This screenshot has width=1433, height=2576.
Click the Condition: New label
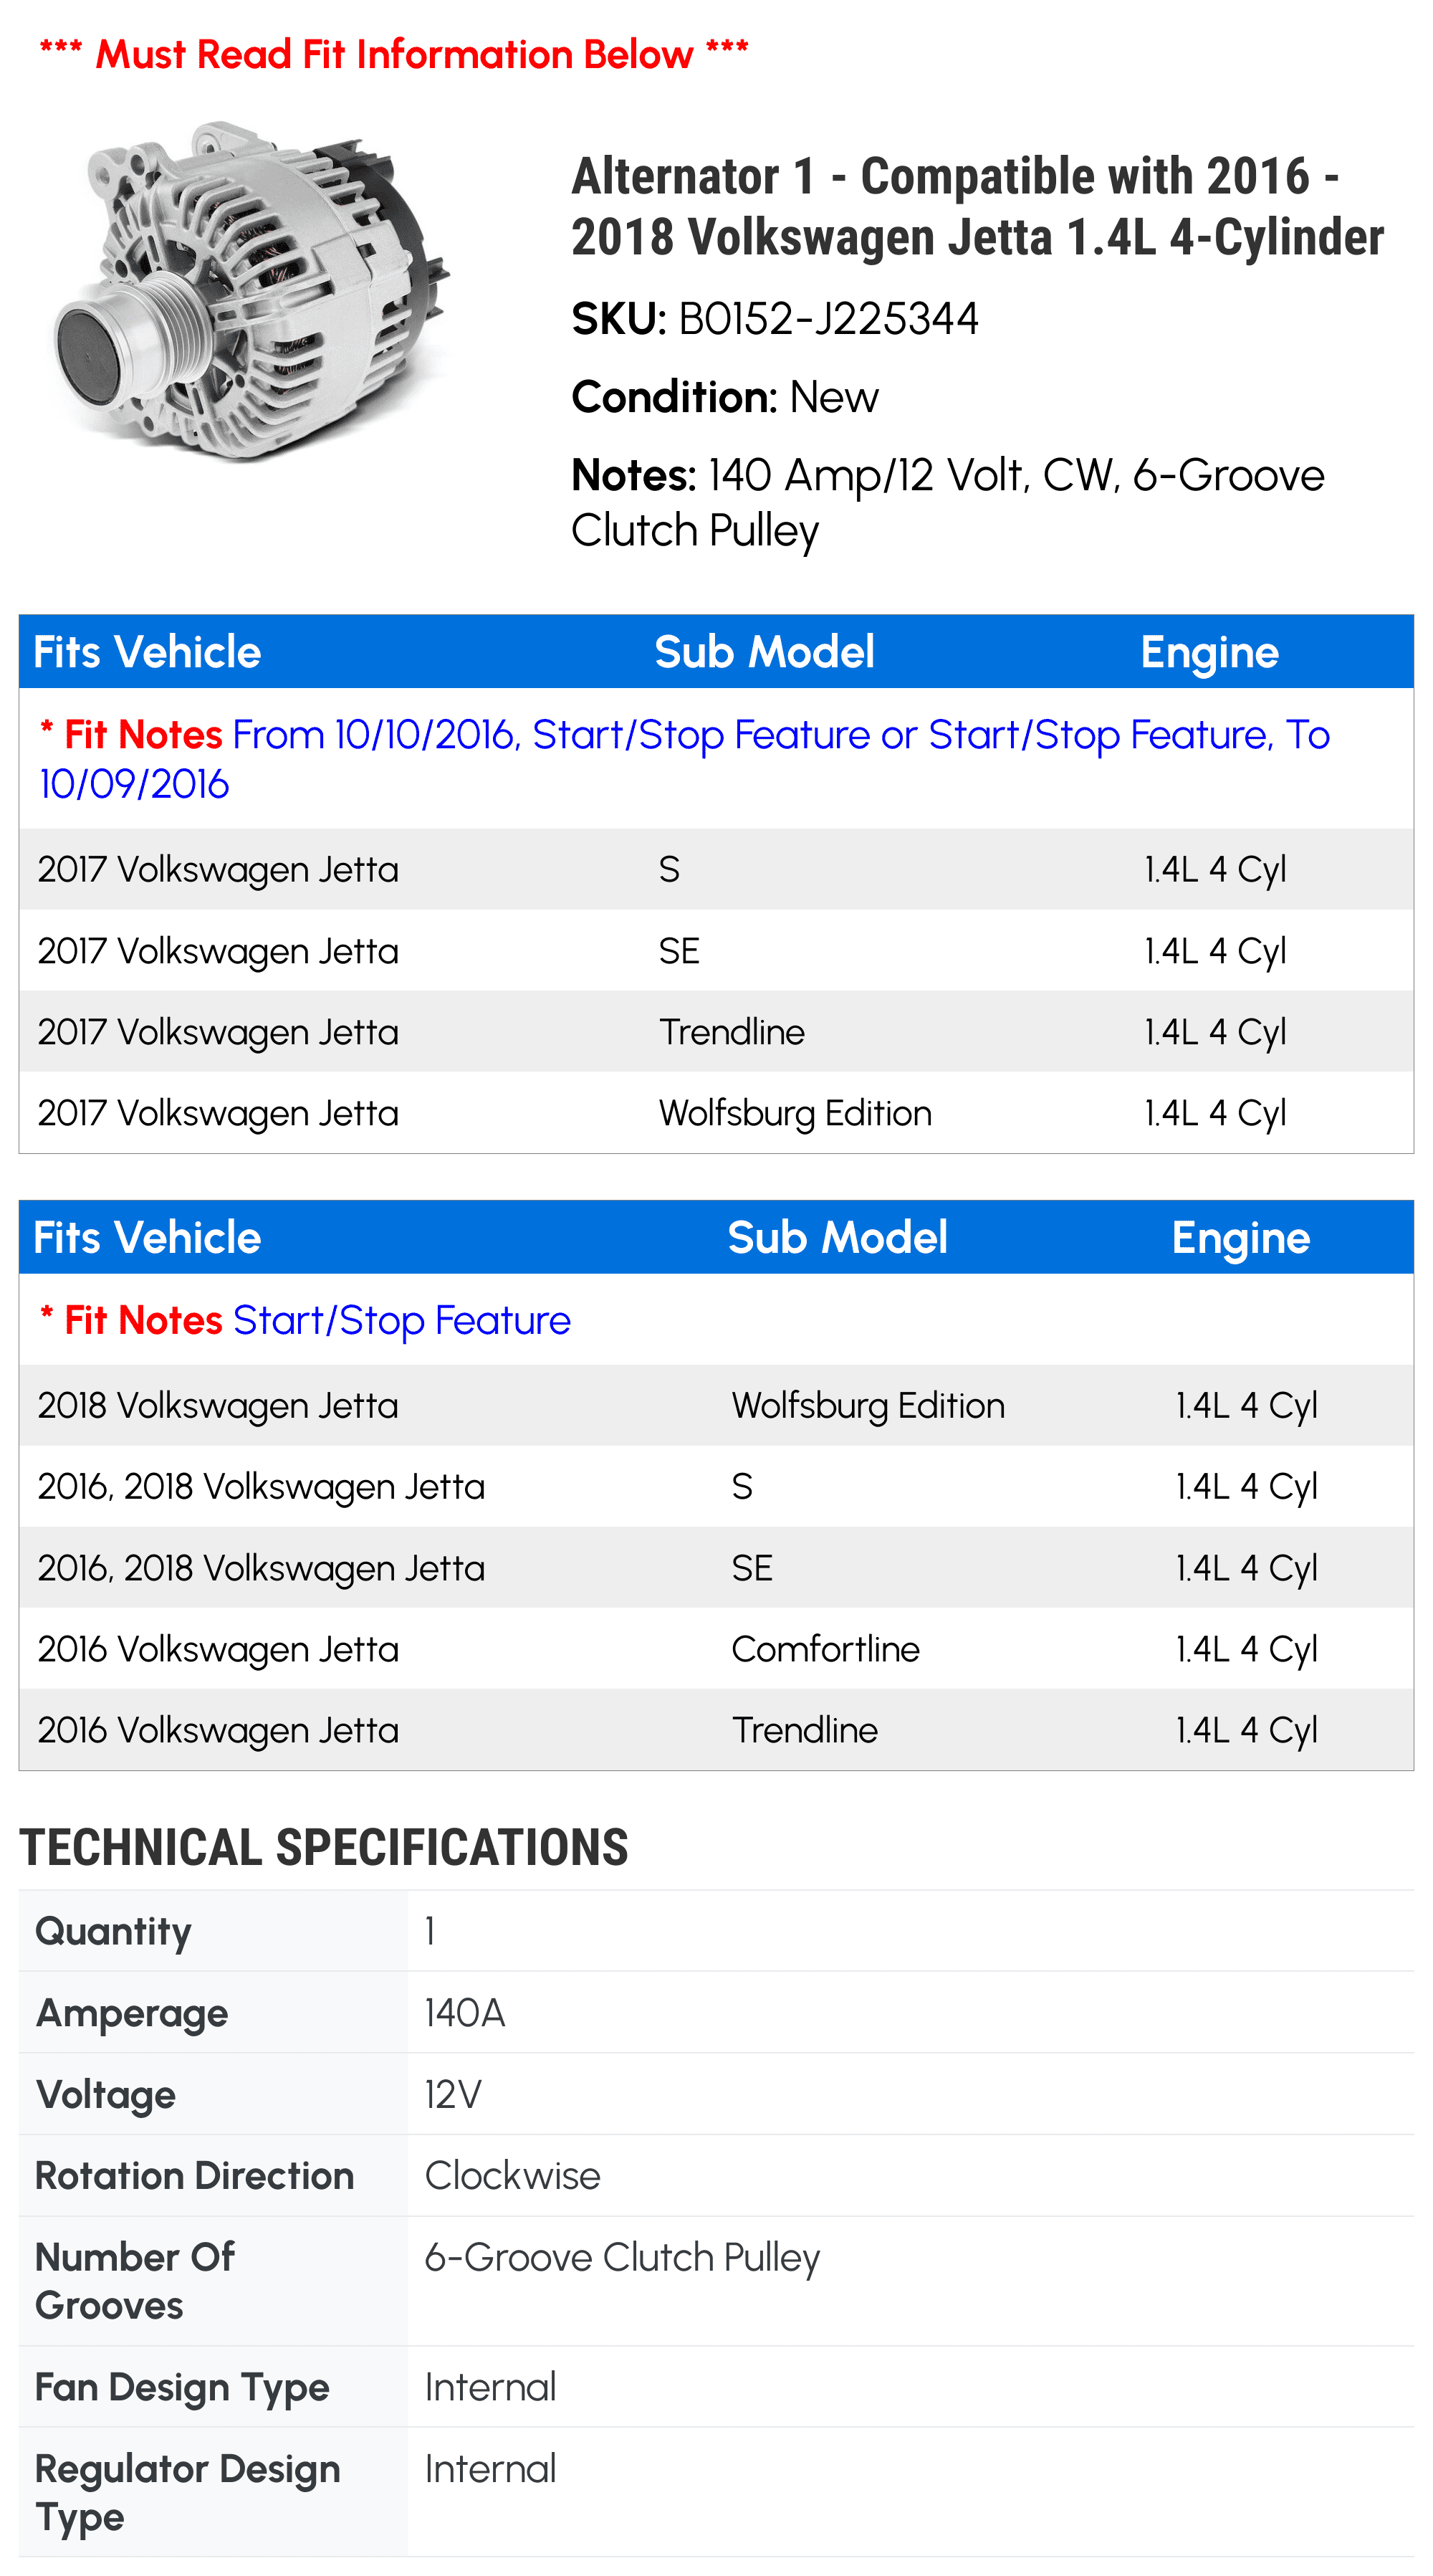pos(724,397)
